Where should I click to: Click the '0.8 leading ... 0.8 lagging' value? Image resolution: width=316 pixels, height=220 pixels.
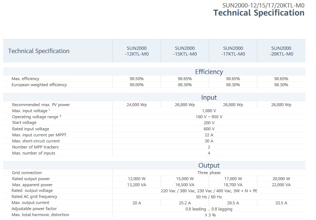(x=209, y=209)
